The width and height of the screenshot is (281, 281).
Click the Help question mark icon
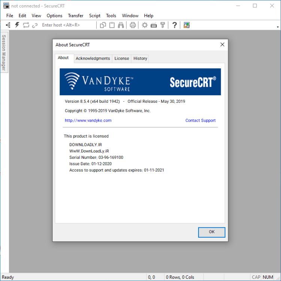point(175,25)
